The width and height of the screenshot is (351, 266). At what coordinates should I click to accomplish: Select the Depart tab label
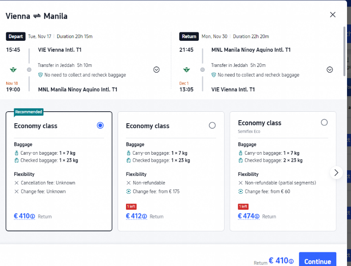pyautogui.click(x=16, y=36)
